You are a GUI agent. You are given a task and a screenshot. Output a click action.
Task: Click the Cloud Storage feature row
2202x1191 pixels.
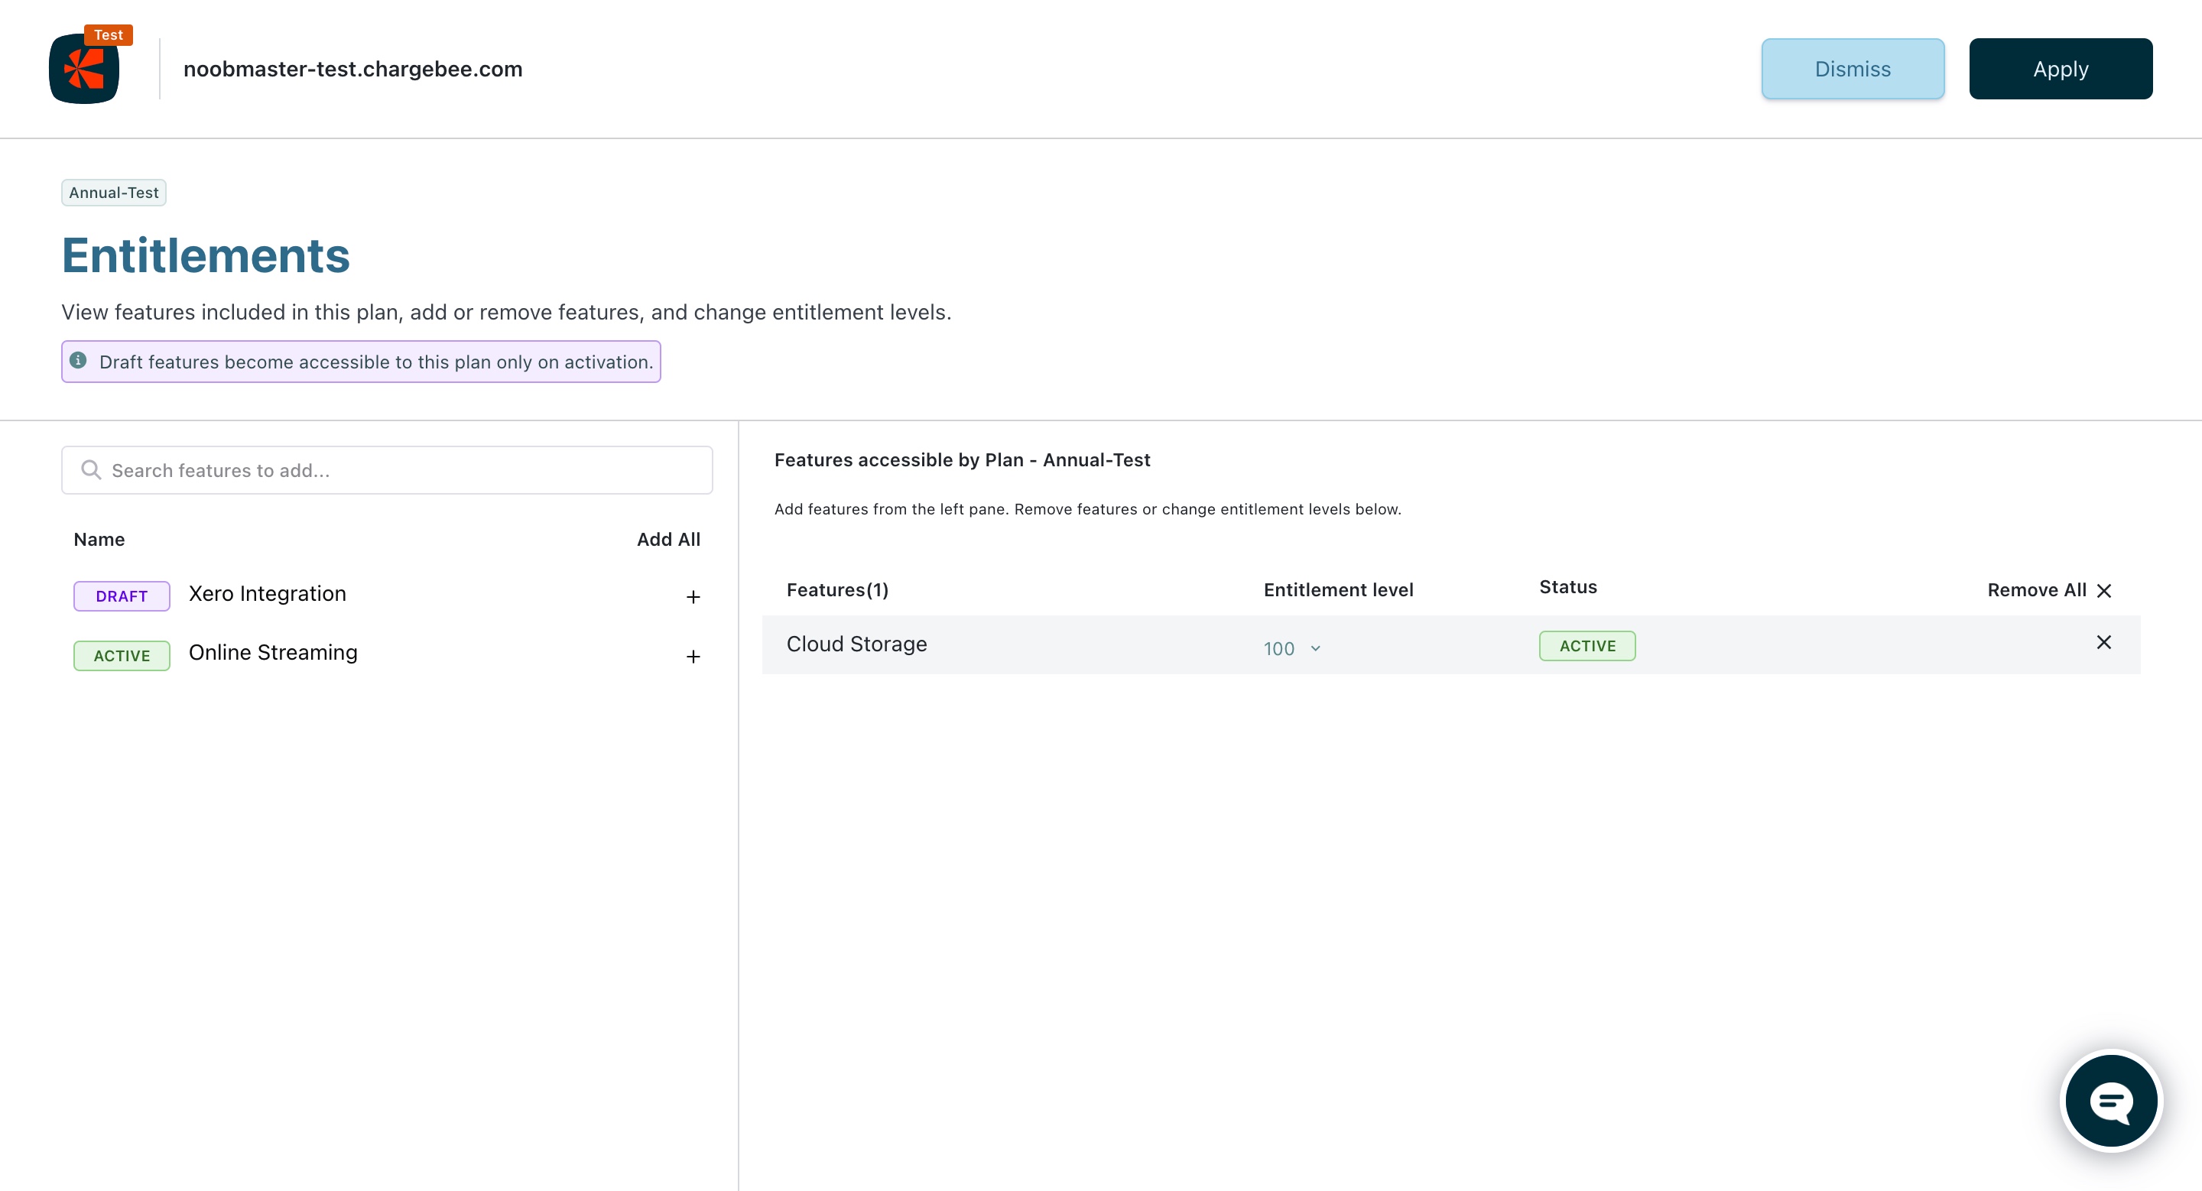(856, 644)
